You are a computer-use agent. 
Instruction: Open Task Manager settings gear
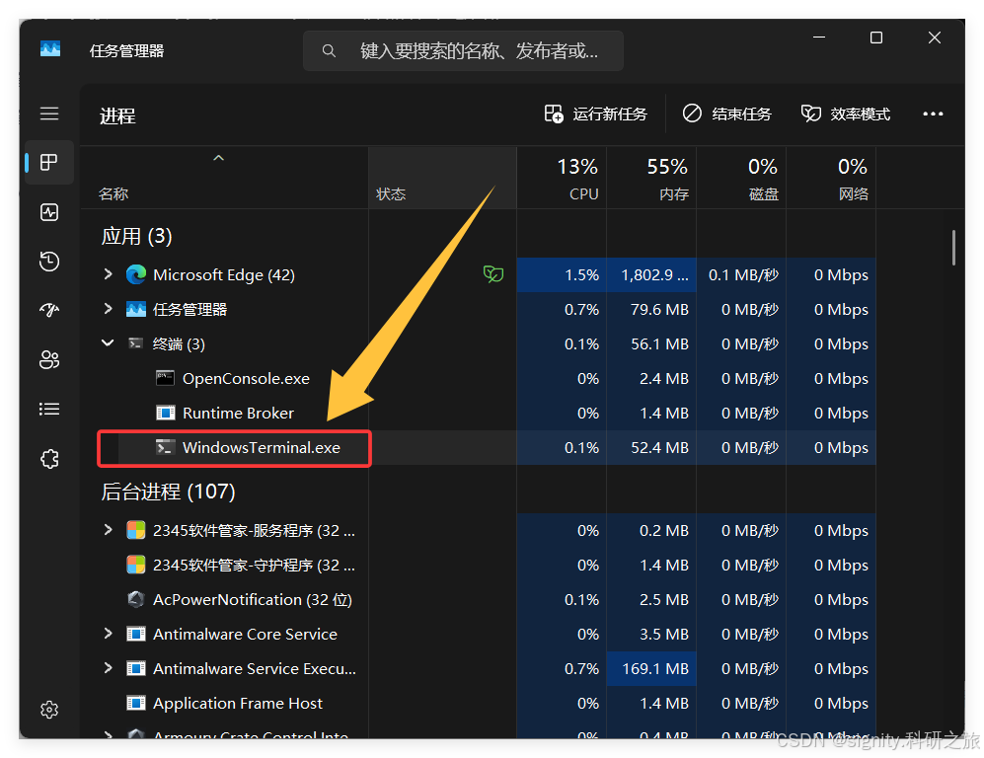tap(49, 710)
